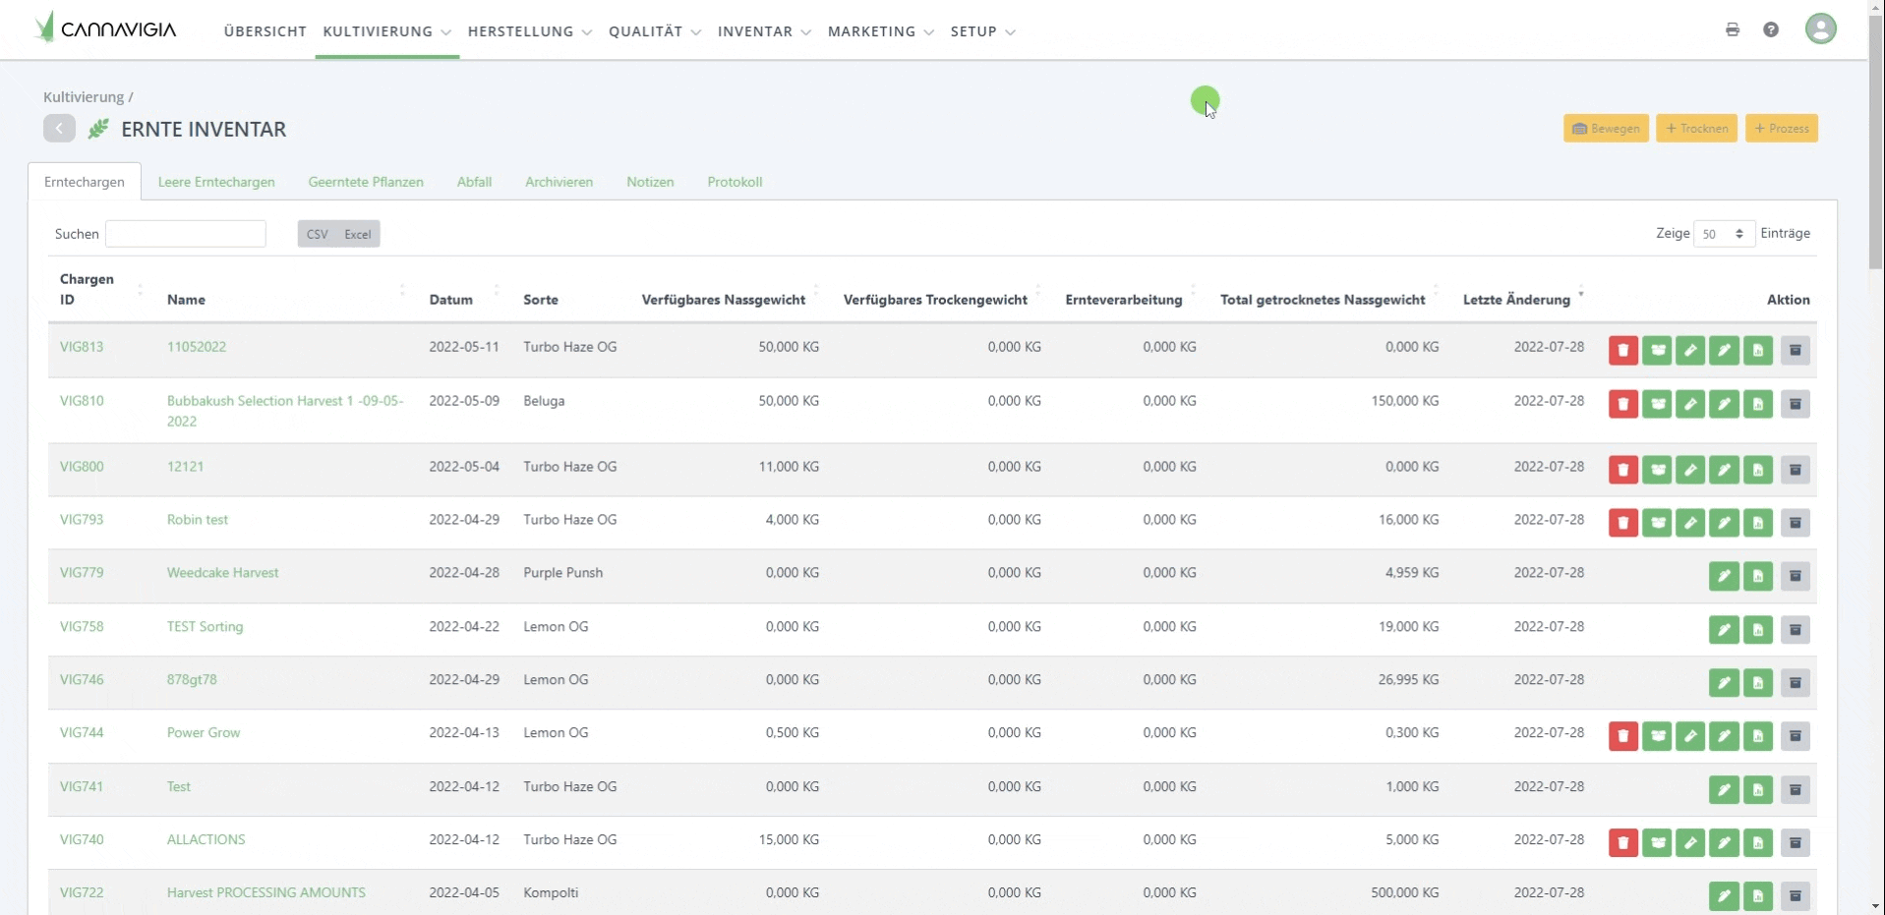Switch to the Geerntete Pflanzen tab
Viewport: 1885px width, 915px height.
(366, 182)
